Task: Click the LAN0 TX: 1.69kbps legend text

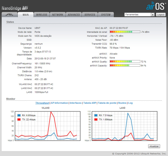Action: coord(106,120)
